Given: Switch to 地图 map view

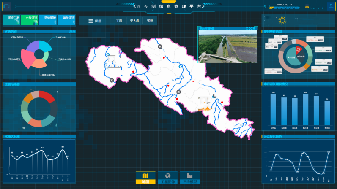Looking at the screenshot, I should (145, 178).
